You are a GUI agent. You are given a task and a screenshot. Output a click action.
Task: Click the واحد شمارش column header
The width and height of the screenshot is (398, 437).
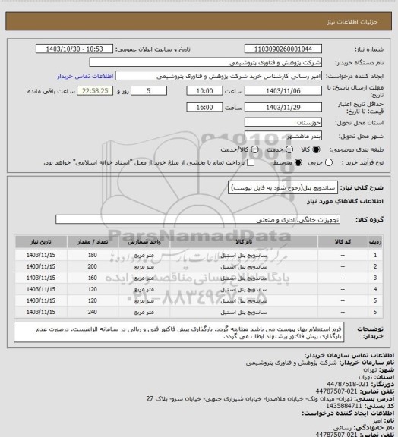144,242
